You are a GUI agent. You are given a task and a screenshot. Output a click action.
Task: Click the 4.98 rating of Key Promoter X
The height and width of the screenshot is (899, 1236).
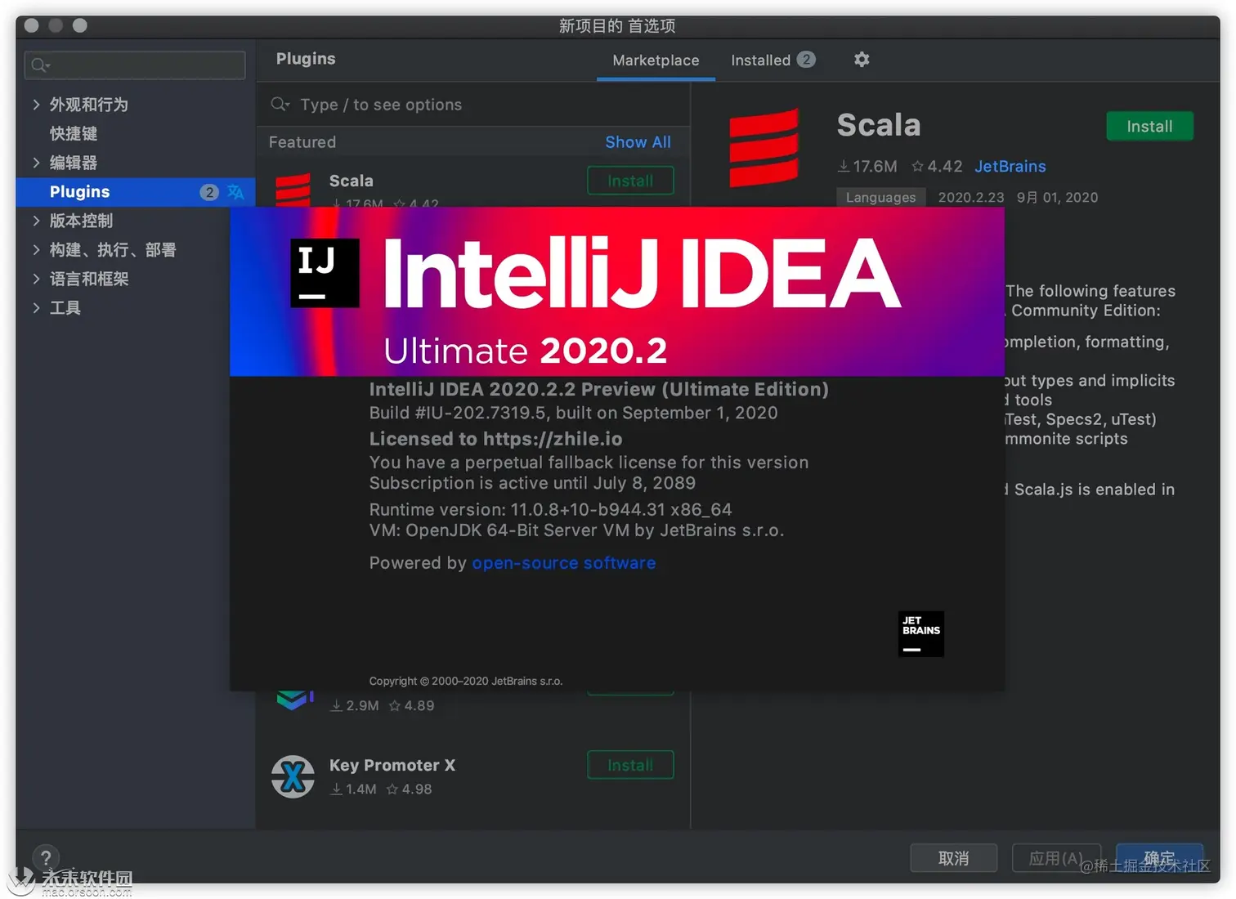tap(410, 789)
